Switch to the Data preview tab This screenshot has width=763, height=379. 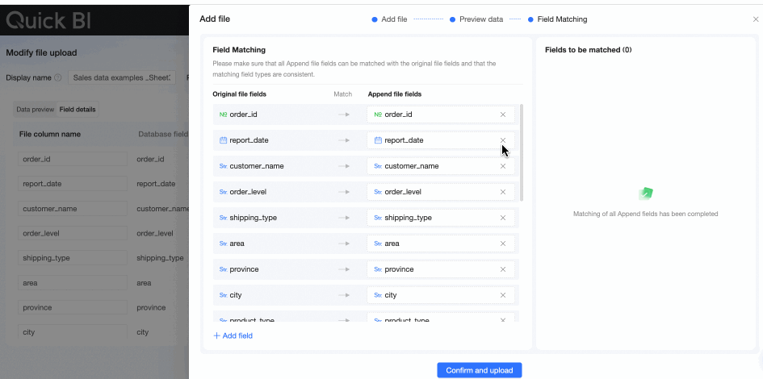click(x=36, y=109)
